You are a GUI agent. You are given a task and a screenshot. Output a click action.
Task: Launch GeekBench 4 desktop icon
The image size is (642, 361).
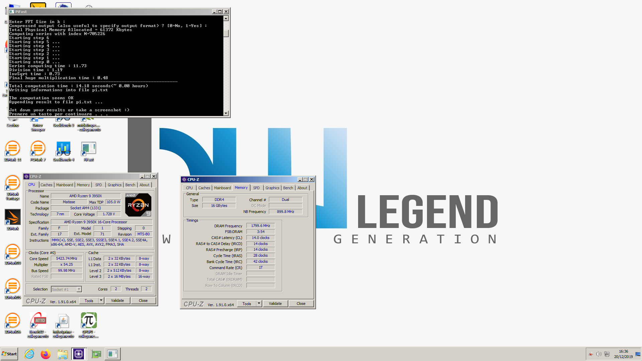pos(64,151)
